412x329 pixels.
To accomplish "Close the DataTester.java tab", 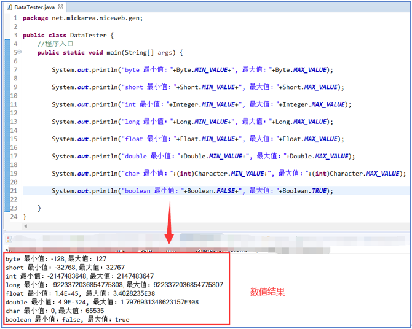I will tap(61, 7).
